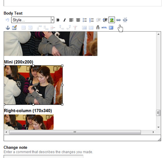
Task: Click the insert image icon
Action: coord(112,20)
